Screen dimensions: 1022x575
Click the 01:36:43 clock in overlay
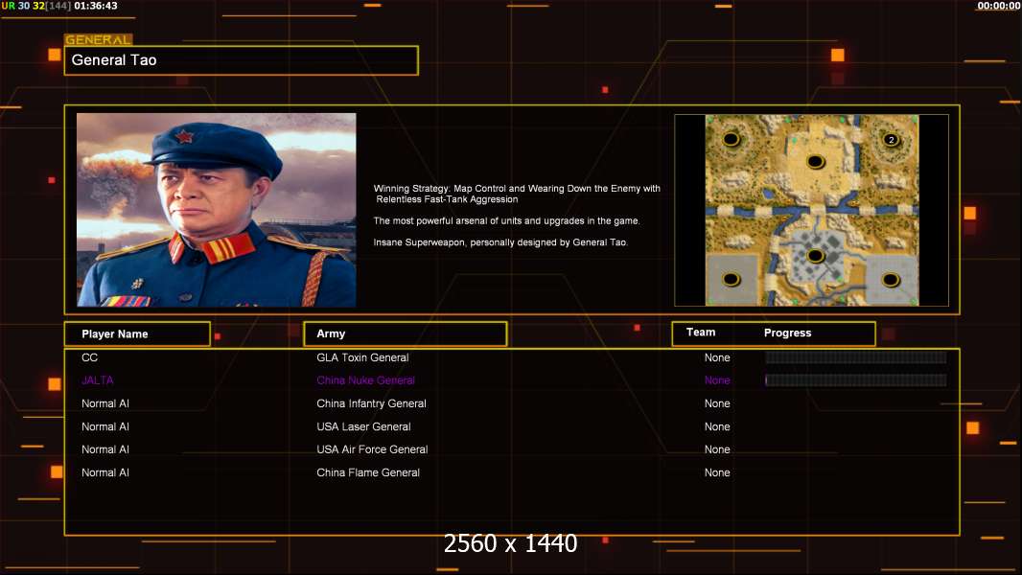tap(96, 6)
